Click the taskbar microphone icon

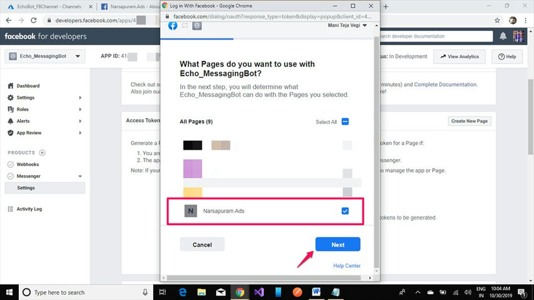click(x=145, y=292)
